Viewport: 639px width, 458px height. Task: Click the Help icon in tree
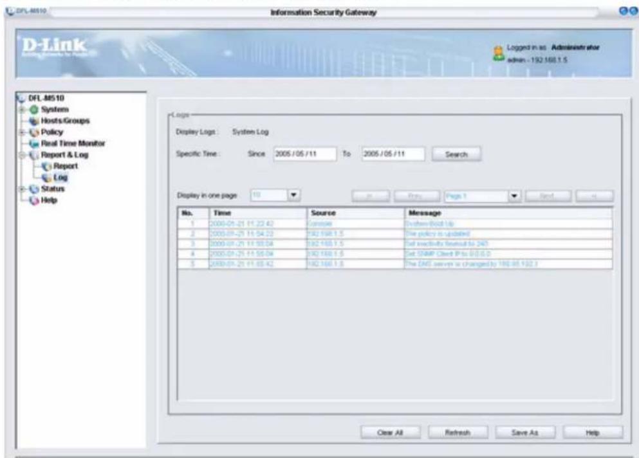[34, 201]
